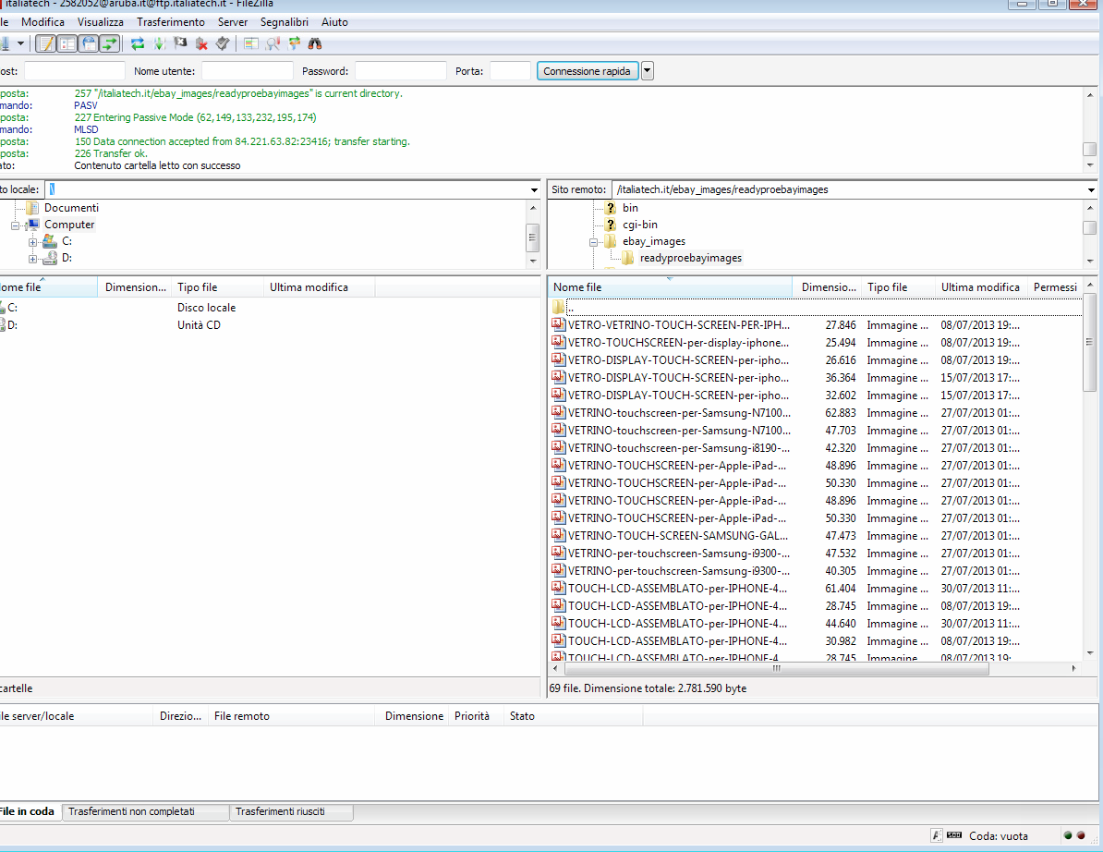Cancel current operation flag icon
Viewport: 1103px width, 852px height.
click(180, 43)
